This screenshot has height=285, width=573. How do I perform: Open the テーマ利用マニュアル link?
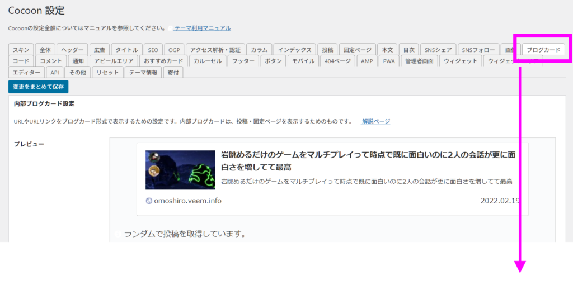[x=202, y=28]
